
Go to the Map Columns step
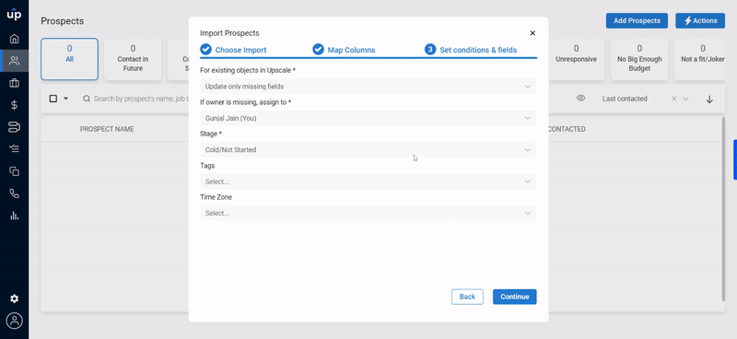pyautogui.click(x=344, y=50)
